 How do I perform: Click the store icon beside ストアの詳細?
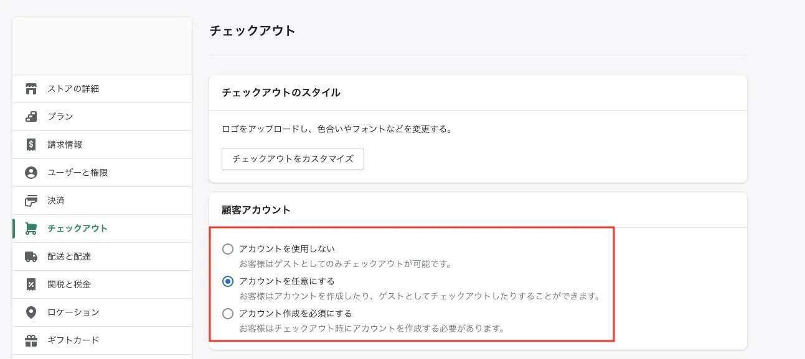point(31,89)
